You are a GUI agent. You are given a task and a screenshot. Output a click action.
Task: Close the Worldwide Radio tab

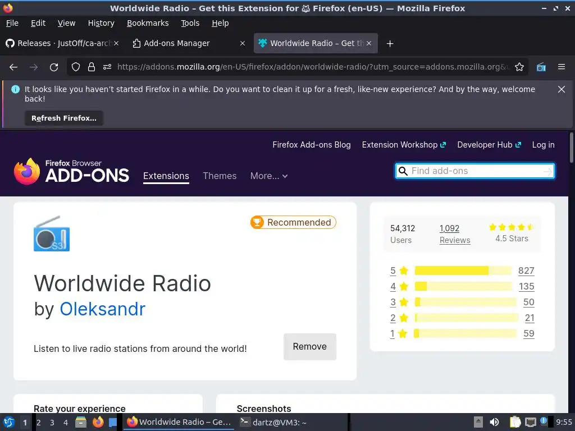click(369, 43)
